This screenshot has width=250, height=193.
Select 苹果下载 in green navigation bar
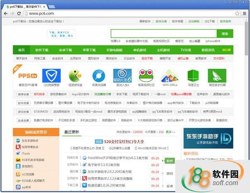89,50
